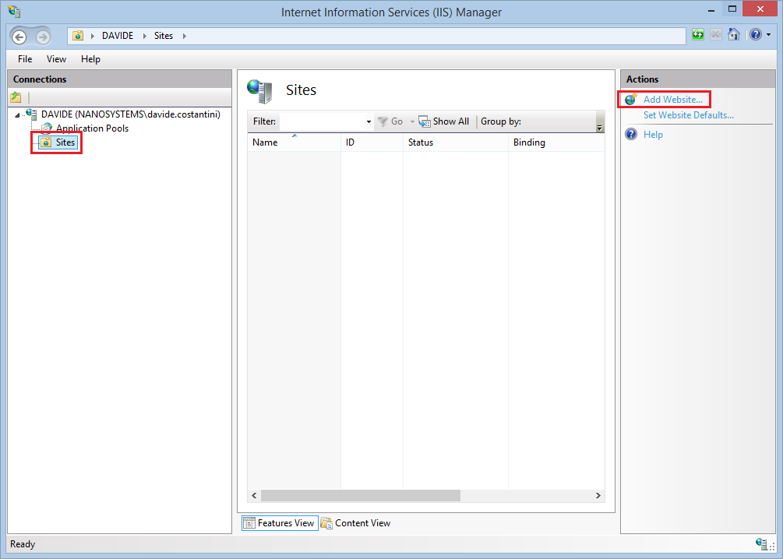Expand the arrow after DAVIDE in the breadcrumb
783x559 pixels.
pyautogui.click(x=144, y=36)
